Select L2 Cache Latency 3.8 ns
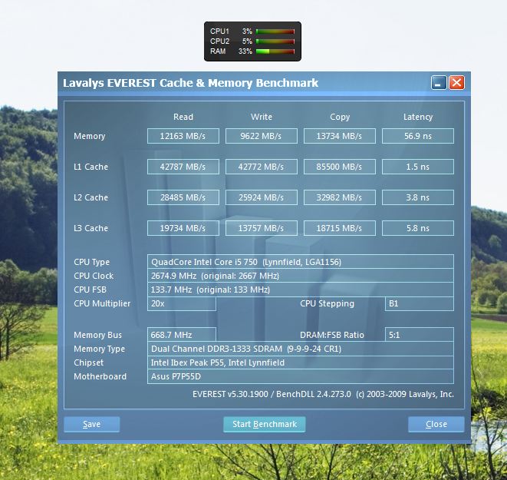 418,197
